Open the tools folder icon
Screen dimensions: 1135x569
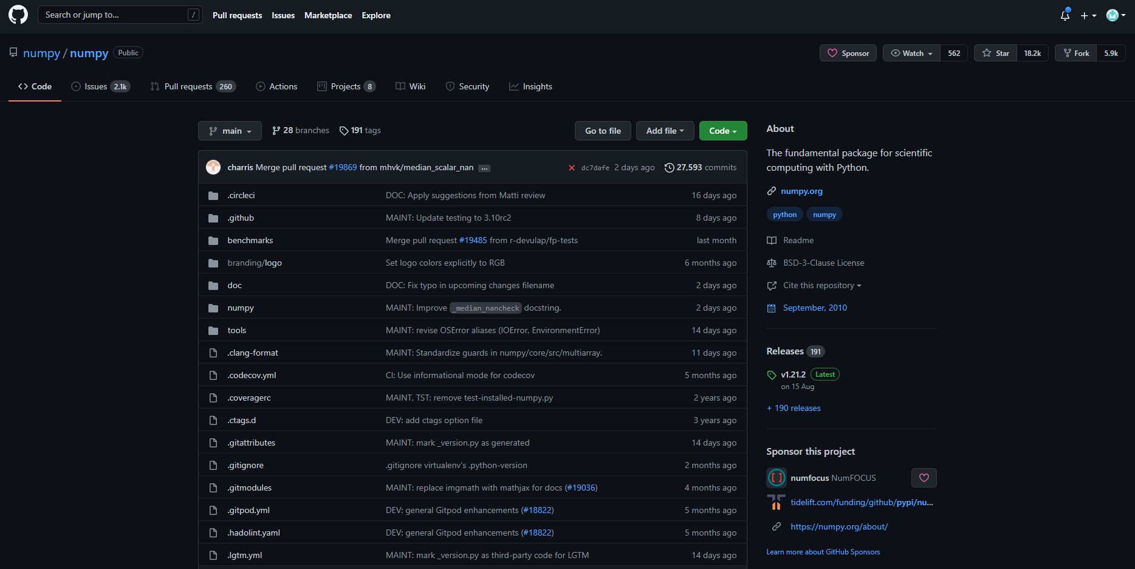pos(213,331)
